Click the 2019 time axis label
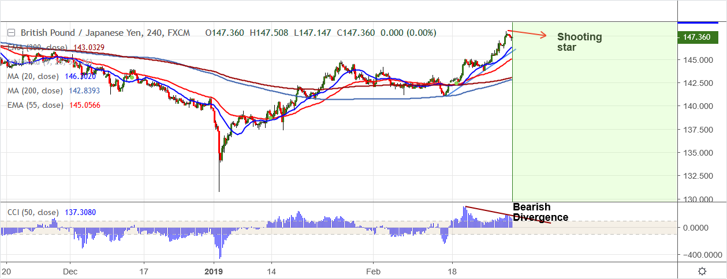727x279 pixels. tap(214, 270)
